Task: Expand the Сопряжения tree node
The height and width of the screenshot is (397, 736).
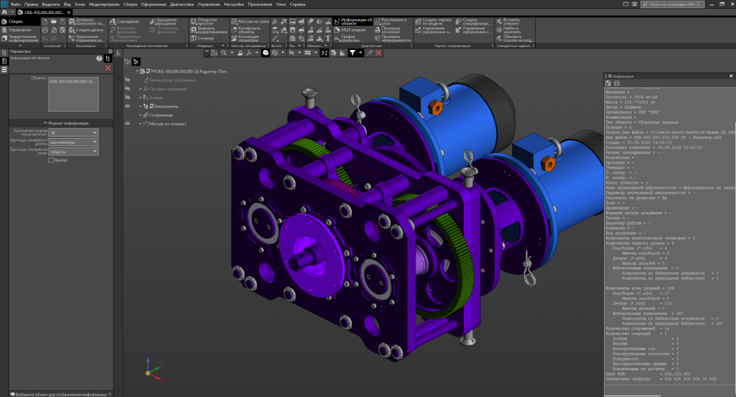Action: [141, 115]
